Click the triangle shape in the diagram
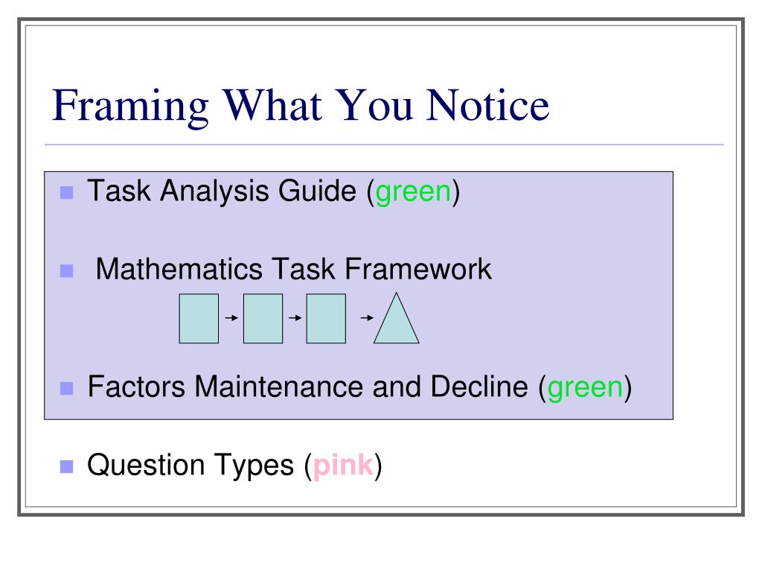 point(396,319)
